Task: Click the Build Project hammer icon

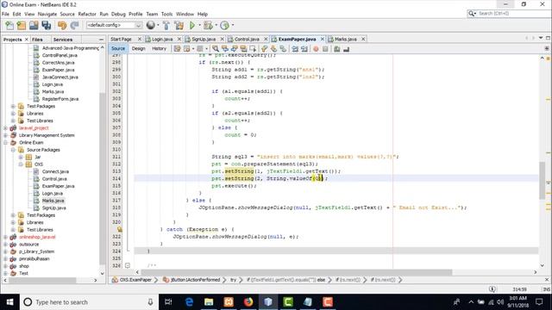Action: [166, 25]
